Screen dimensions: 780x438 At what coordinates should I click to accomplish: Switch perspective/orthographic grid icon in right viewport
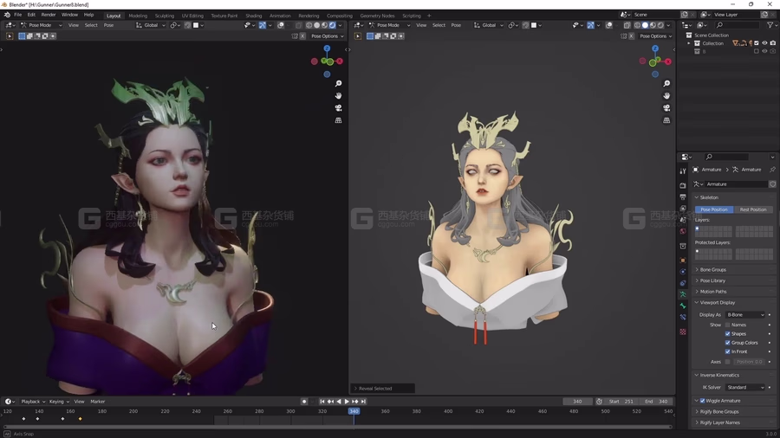click(x=666, y=120)
